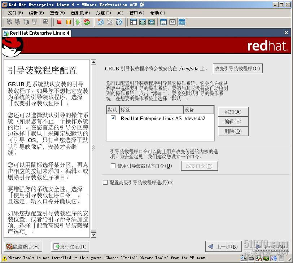Click the yellow warning icon in status bar

click(x=5, y=259)
